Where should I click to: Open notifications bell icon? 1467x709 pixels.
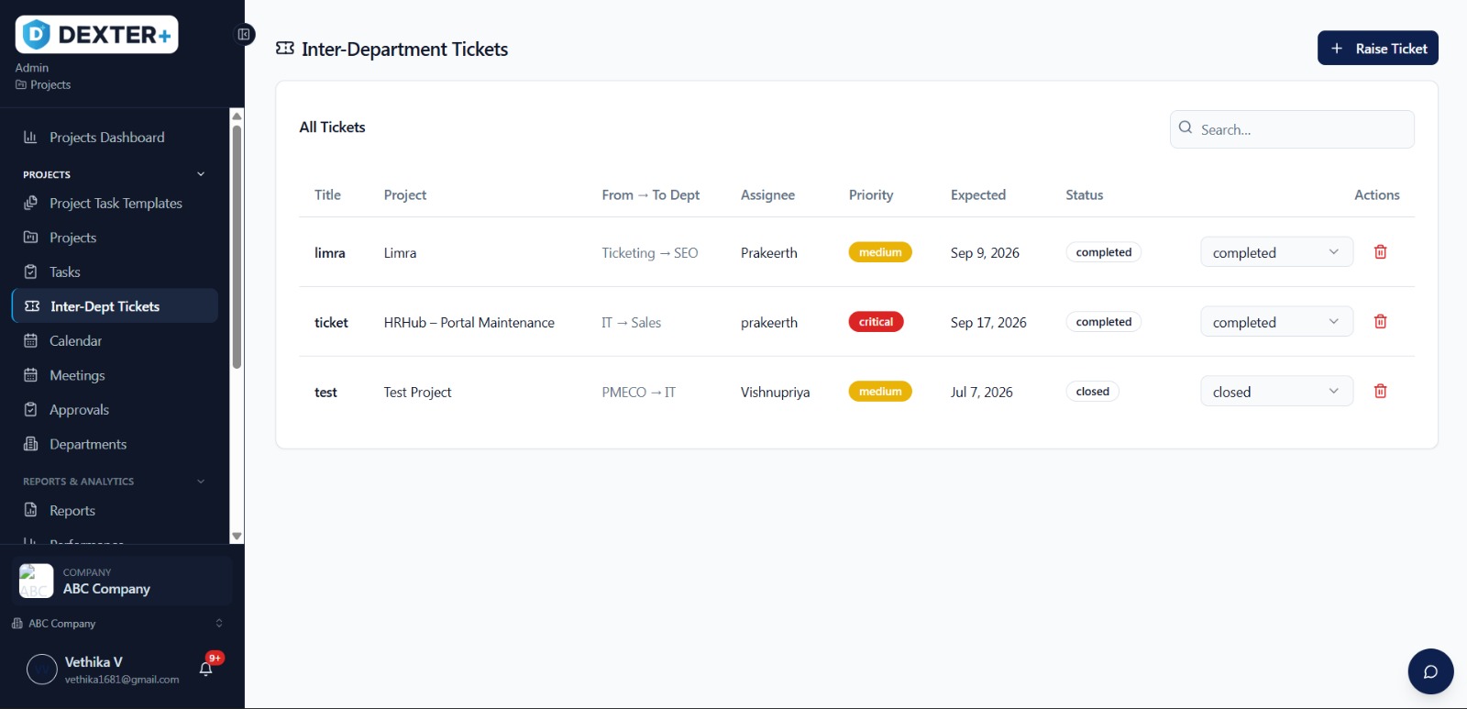206,669
